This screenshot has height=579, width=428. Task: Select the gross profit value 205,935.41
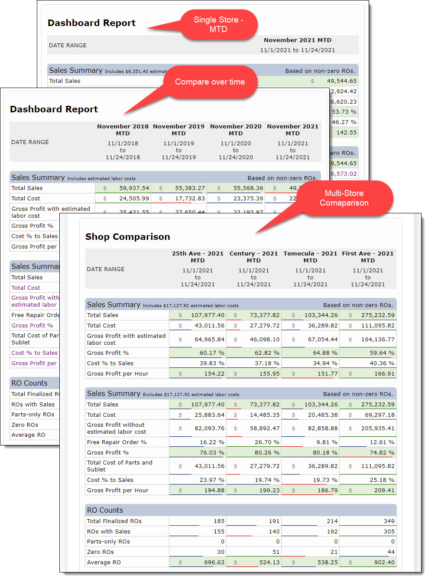pos(378,429)
